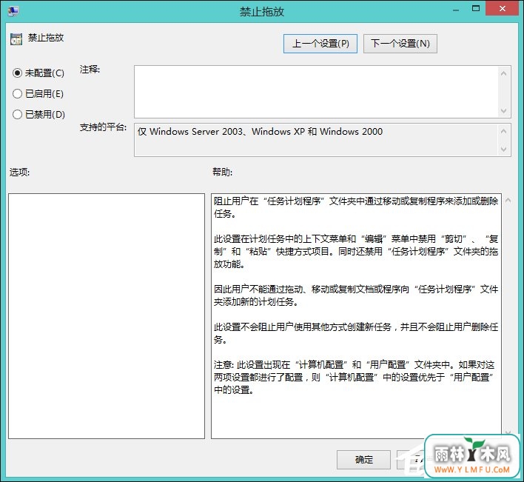Click the 注释: label

[90, 70]
